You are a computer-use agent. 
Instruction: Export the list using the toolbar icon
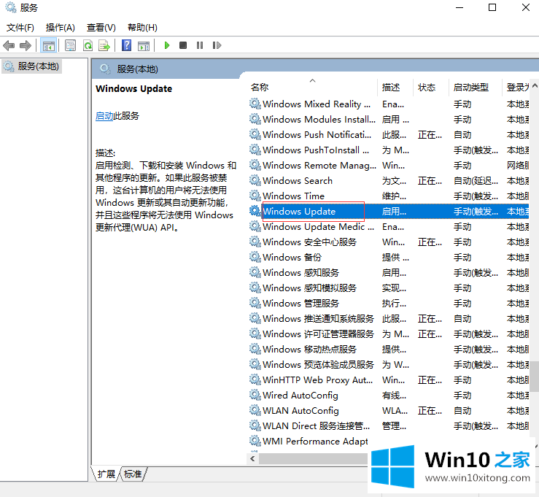coord(104,45)
